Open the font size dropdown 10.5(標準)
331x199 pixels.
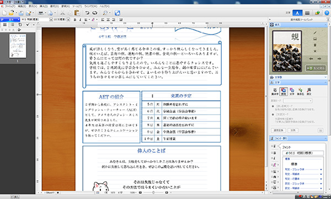pos(68,20)
